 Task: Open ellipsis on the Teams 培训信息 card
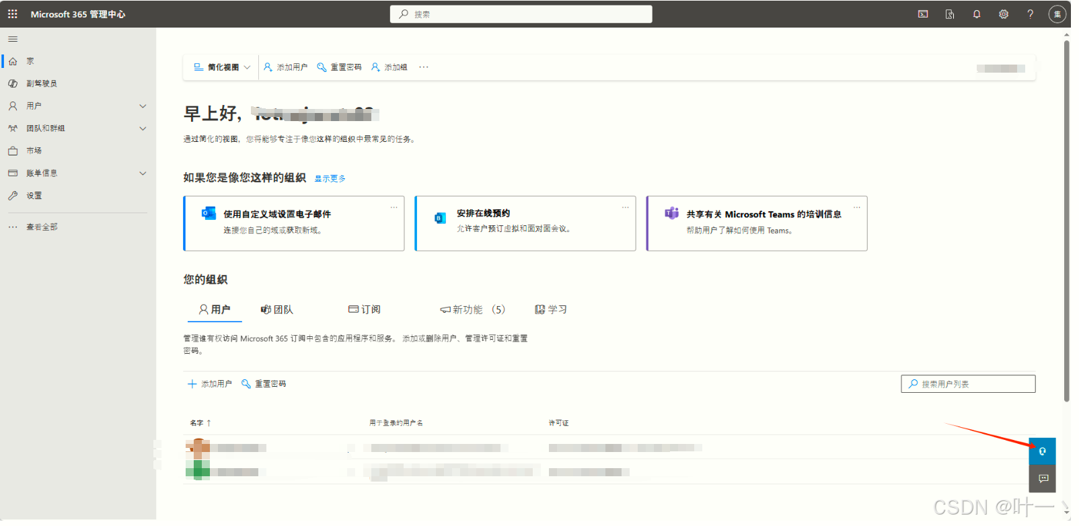tap(857, 207)
